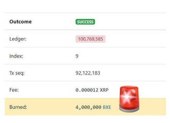Image resolution: width=170 pixels, height=123 pixels.
Task: Select the Fee: label
Action: (14, 90)
